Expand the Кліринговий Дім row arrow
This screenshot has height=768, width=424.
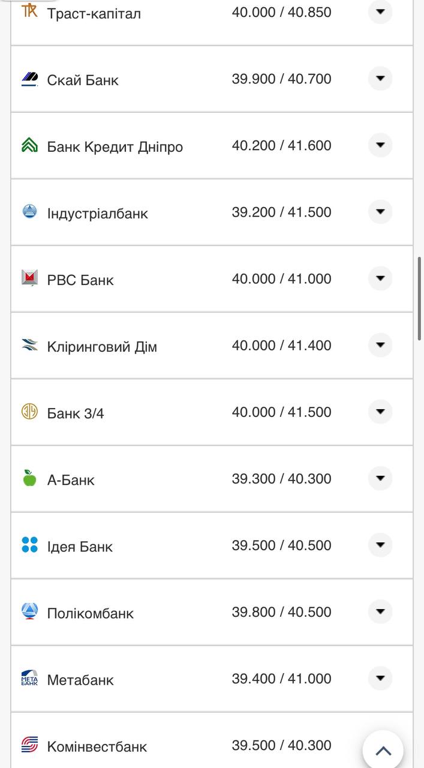(380, 345)
